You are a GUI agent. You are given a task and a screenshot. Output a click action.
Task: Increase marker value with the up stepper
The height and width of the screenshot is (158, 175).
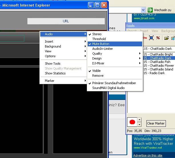click(x=139, y=120)
